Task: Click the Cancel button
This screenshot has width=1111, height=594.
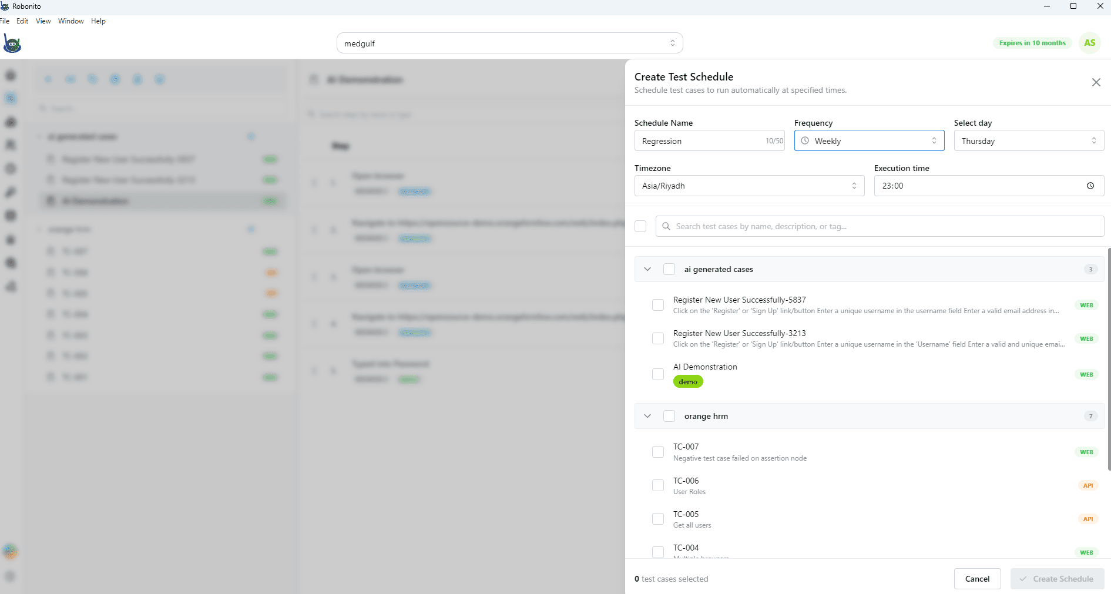Action: (977, 579)
